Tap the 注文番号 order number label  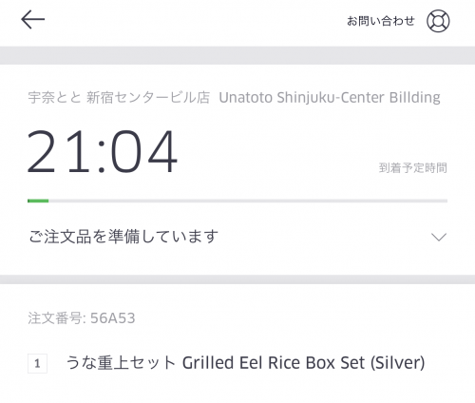click(x=55, y=318)
